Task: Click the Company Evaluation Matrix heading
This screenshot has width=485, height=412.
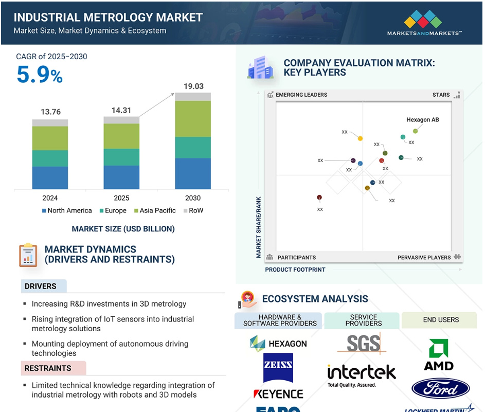Action: 359,67
